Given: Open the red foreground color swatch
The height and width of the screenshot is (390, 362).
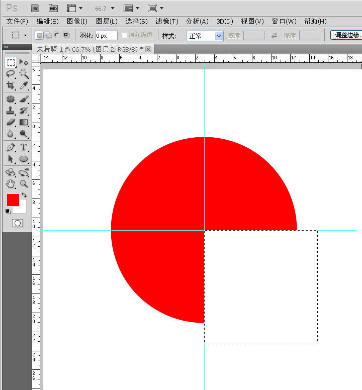Looking at the screenshot, I should tap(13, 200).
